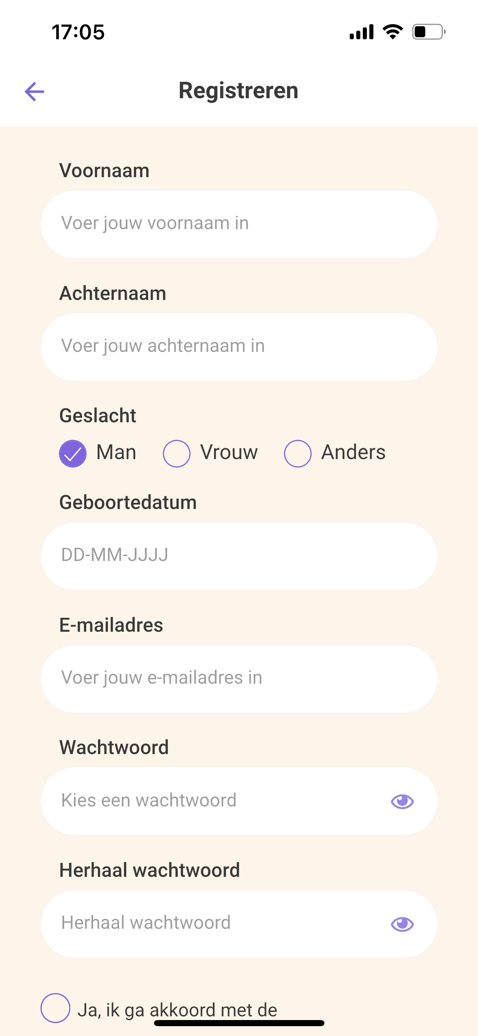Screen dimensions: 478x1036
Task: Focus the Achternaam input field
Action: point(239,347)
